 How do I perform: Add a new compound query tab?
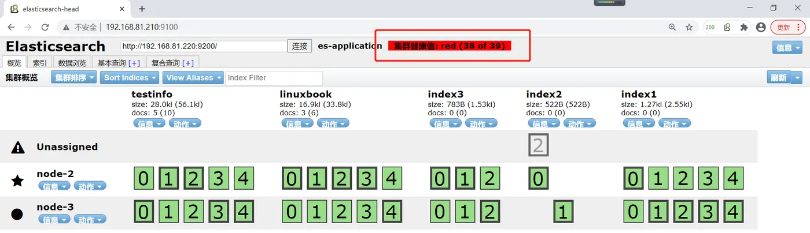tap(188, 63)
